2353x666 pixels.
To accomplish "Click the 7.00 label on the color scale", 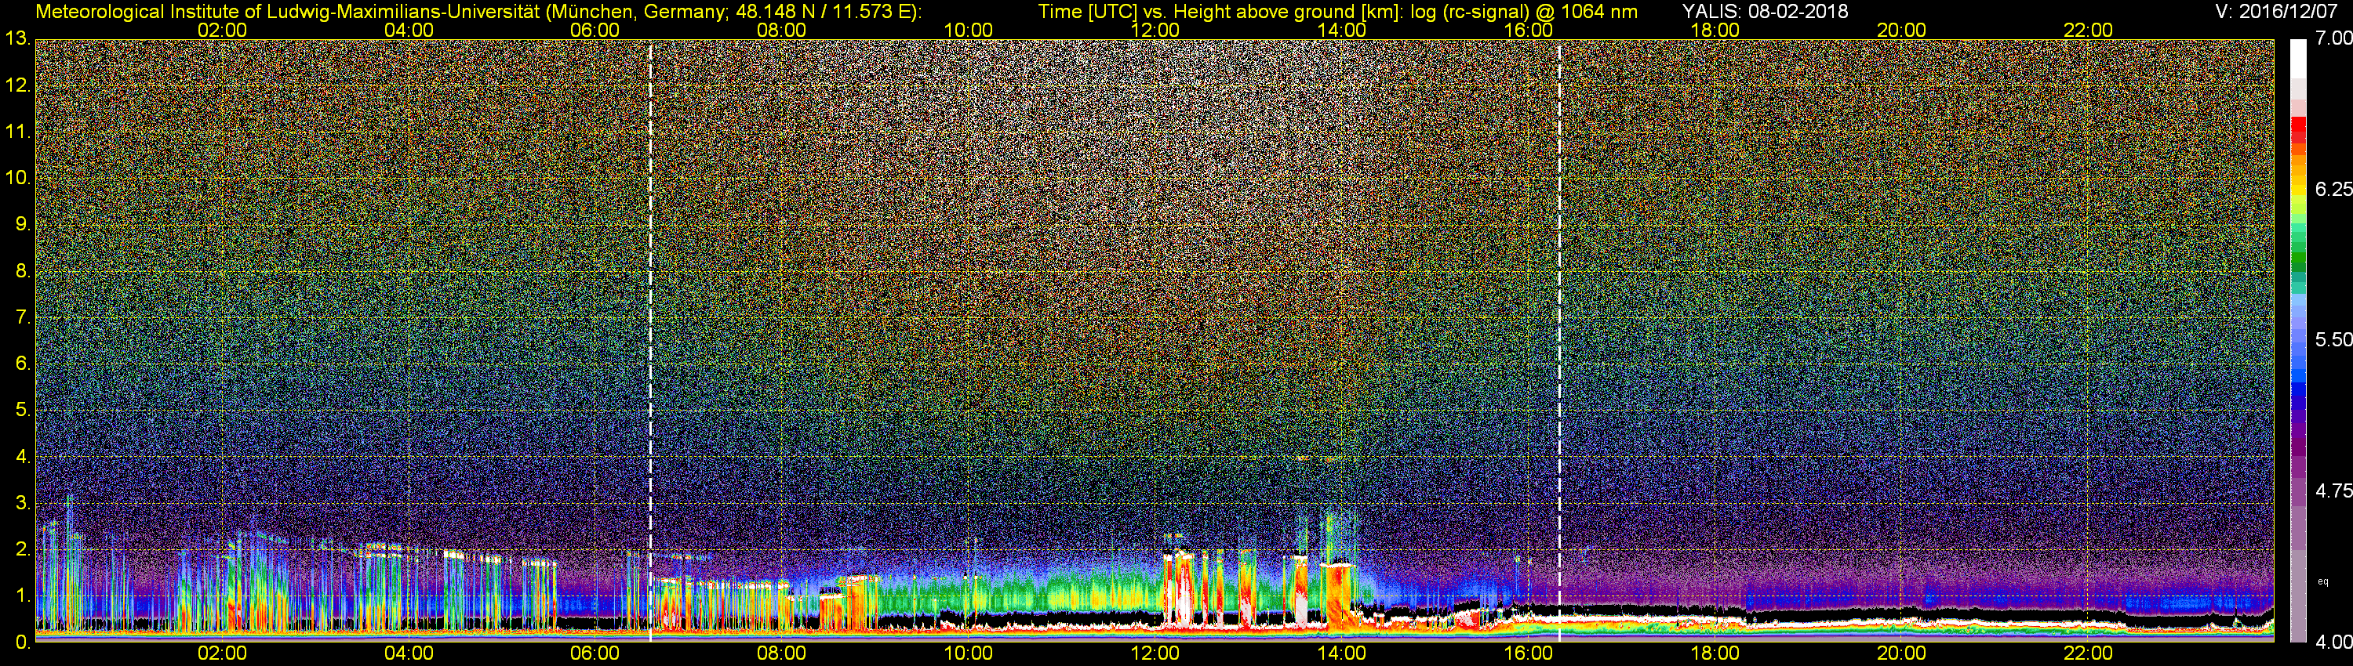I will pyautogui.click(x=2334, y=39).
